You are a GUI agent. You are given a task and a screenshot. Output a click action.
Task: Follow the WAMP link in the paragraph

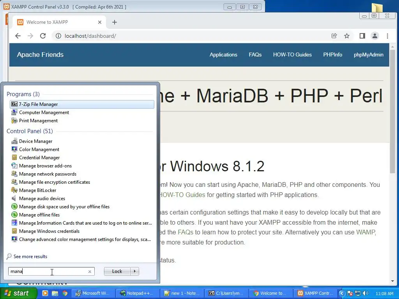[366, 232]
